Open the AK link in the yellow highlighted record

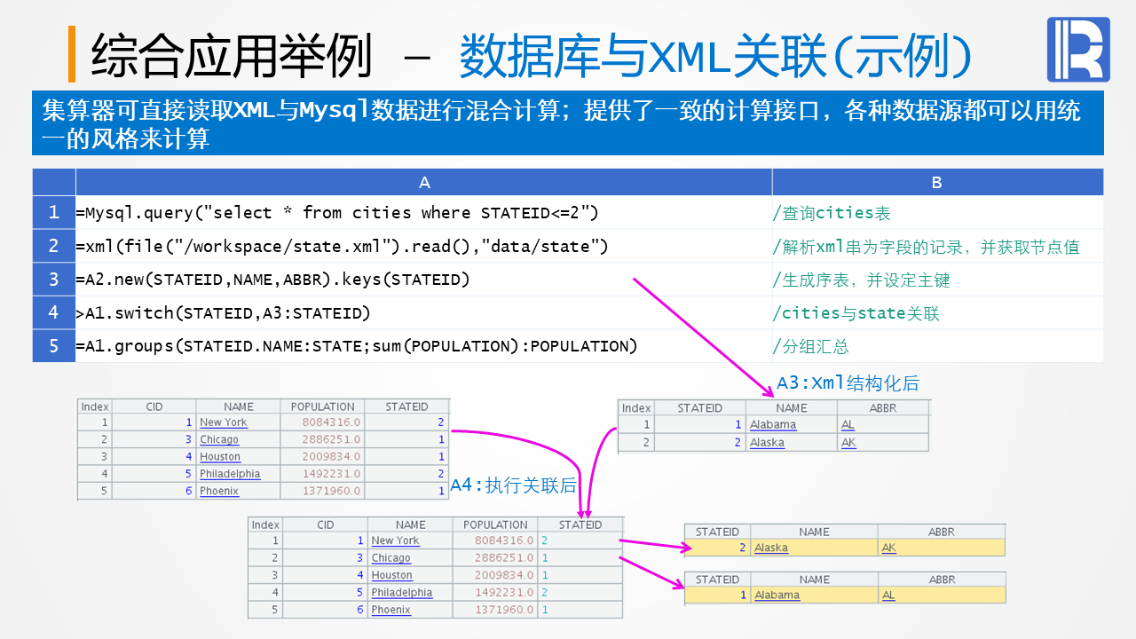pos(889,548)
